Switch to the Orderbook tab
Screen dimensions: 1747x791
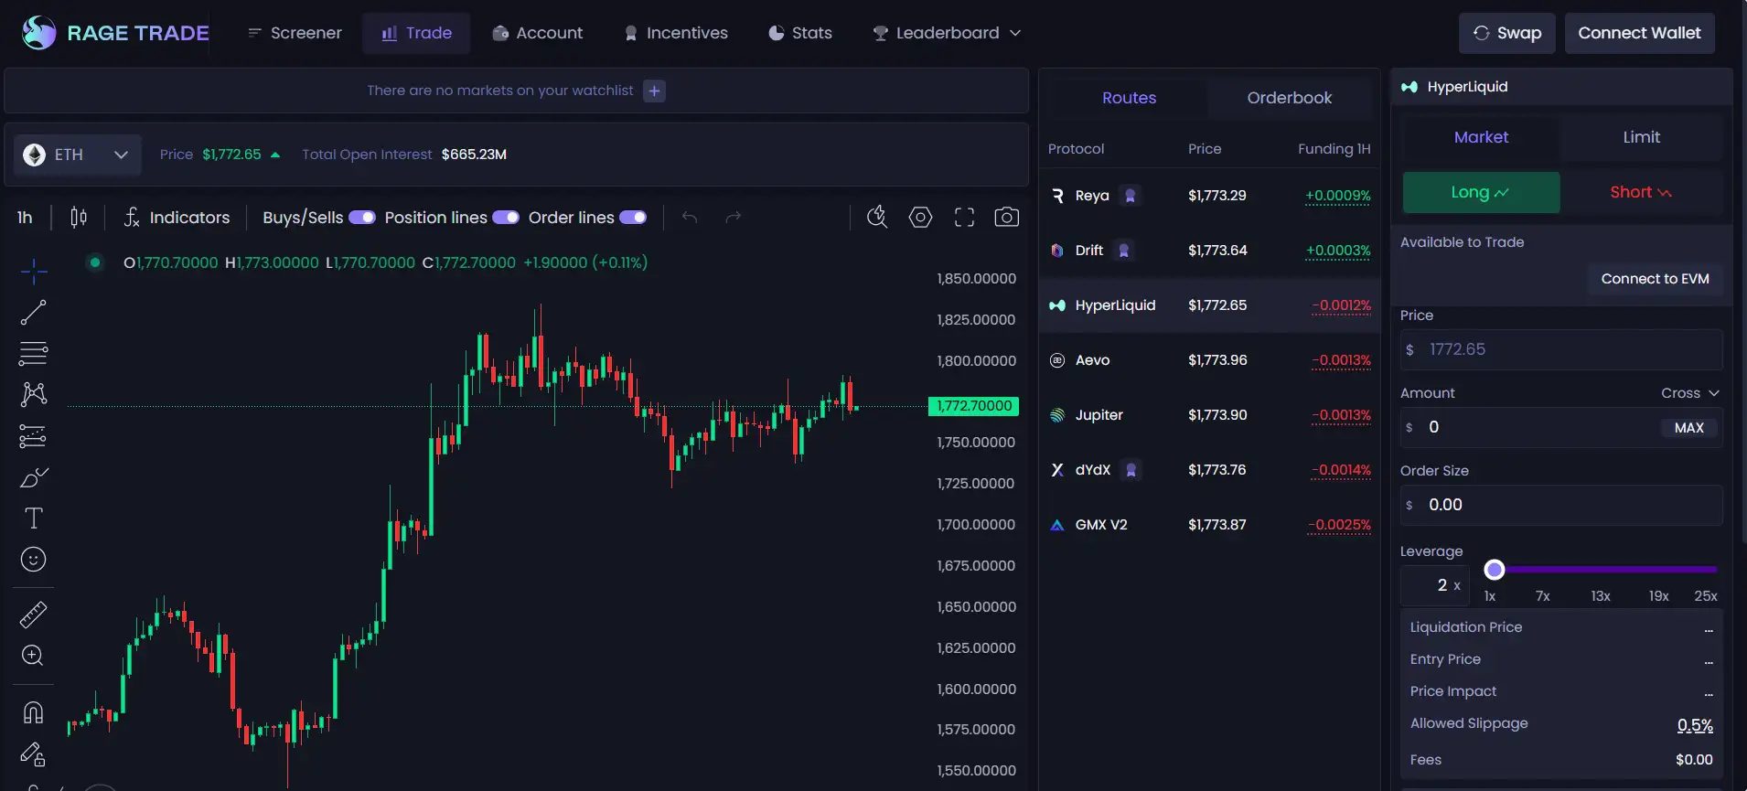point(1289,98)
